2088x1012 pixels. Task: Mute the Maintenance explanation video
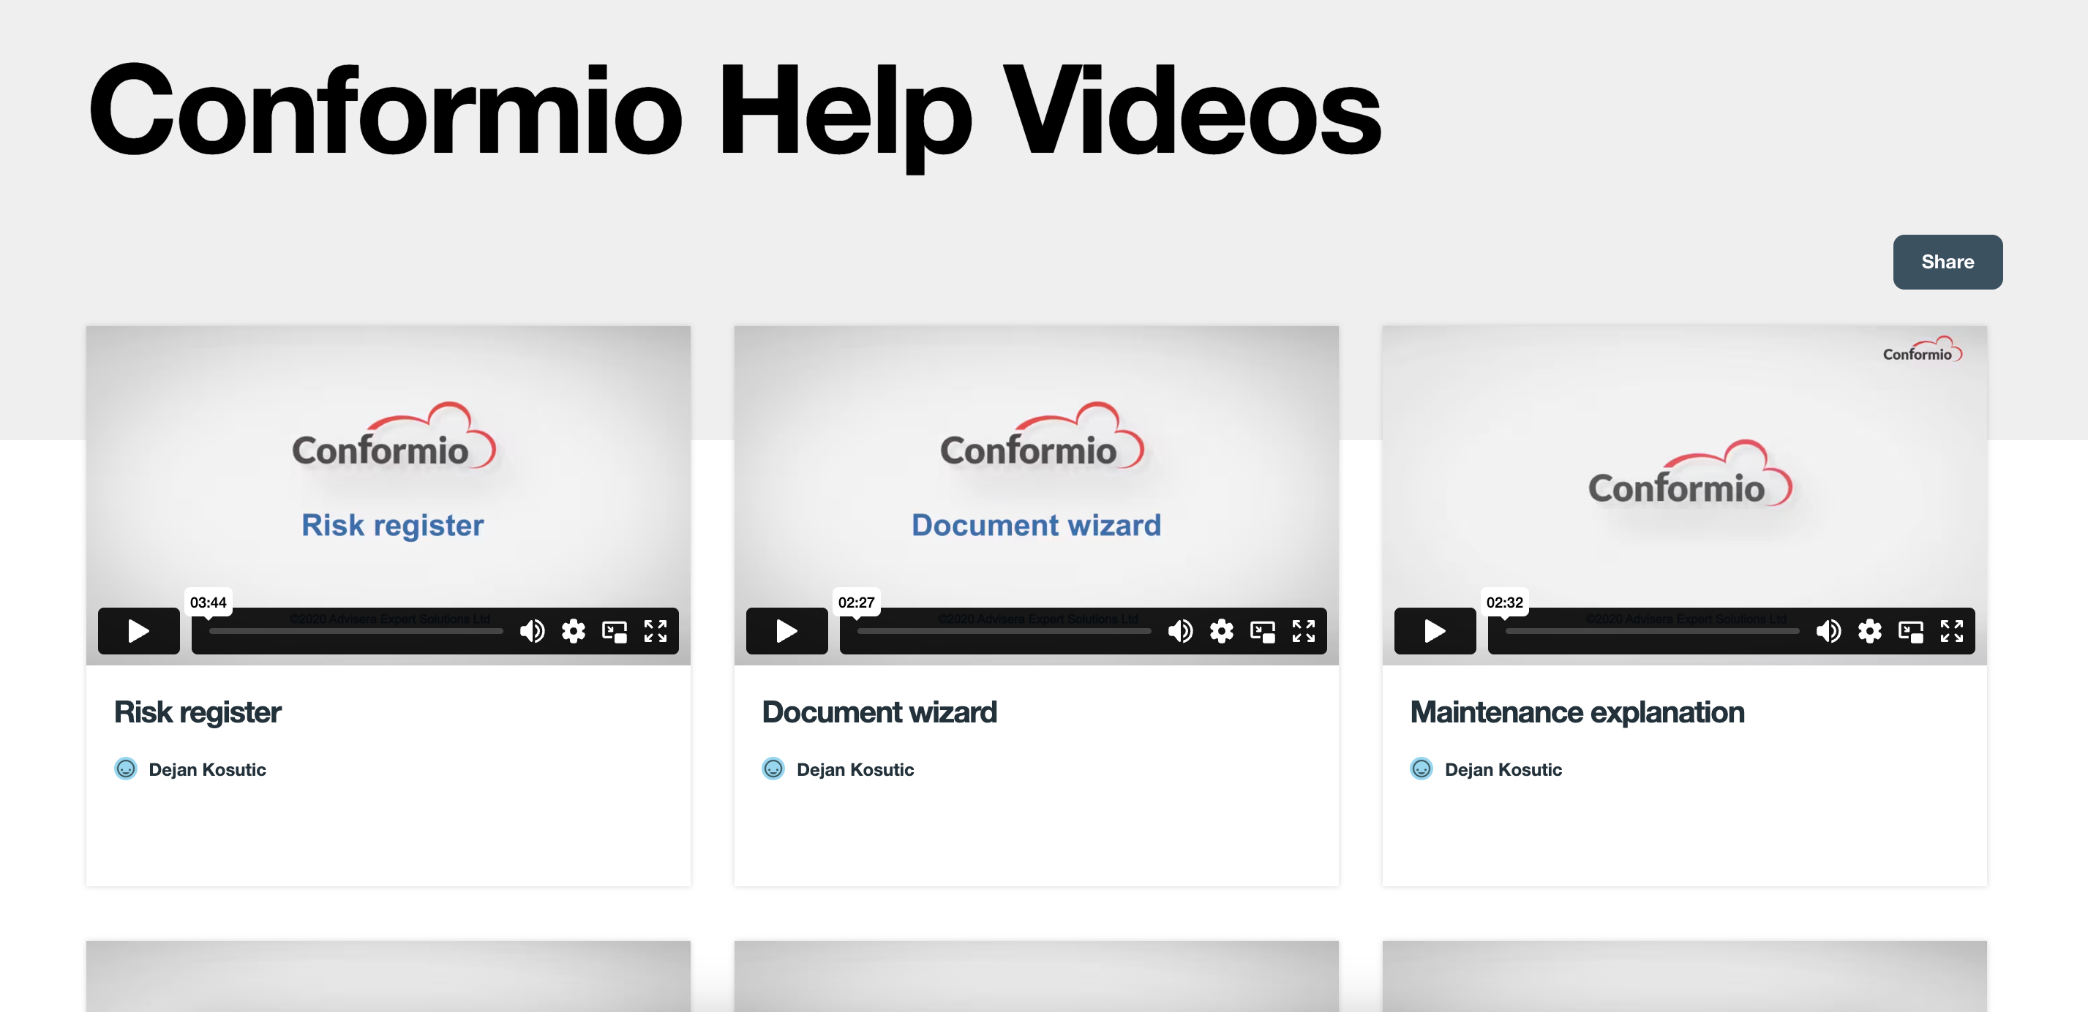(x=1830, y=631)
